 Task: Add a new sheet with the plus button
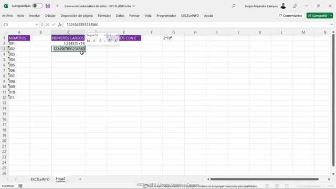[80, 179]
